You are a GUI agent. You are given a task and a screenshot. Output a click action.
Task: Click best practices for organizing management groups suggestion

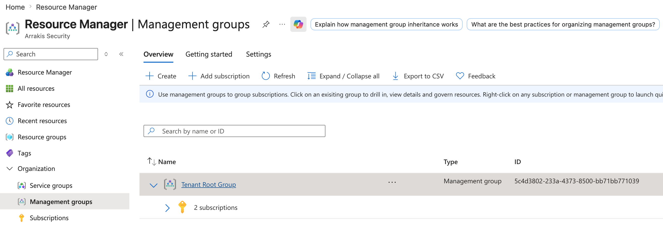[563, 25]
